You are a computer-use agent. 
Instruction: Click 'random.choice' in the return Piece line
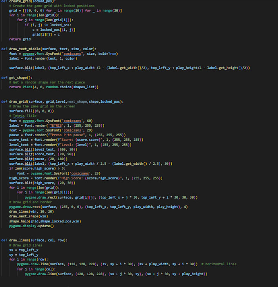click(x=58, y=87)
